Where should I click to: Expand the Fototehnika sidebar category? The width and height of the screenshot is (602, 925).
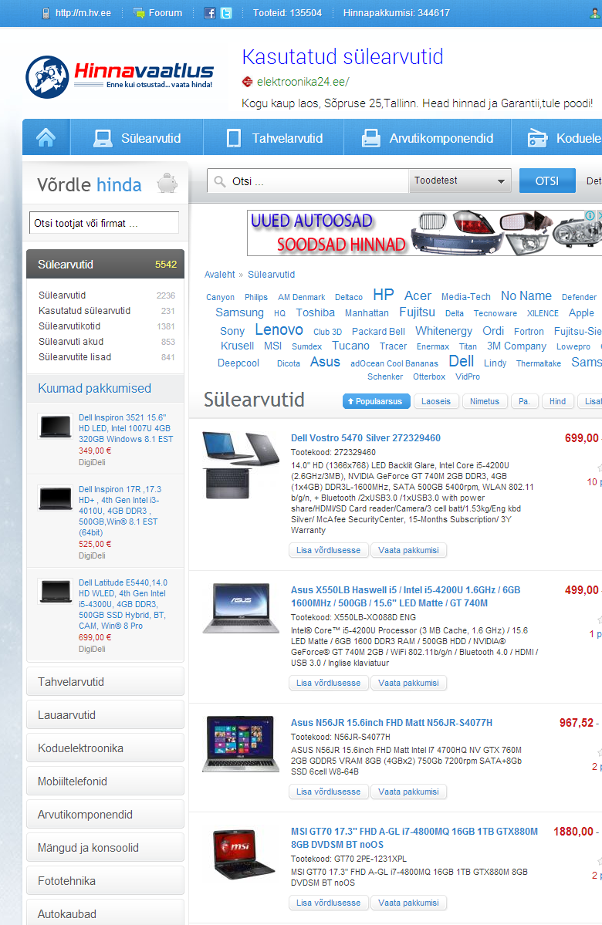(x=106, y=881)
